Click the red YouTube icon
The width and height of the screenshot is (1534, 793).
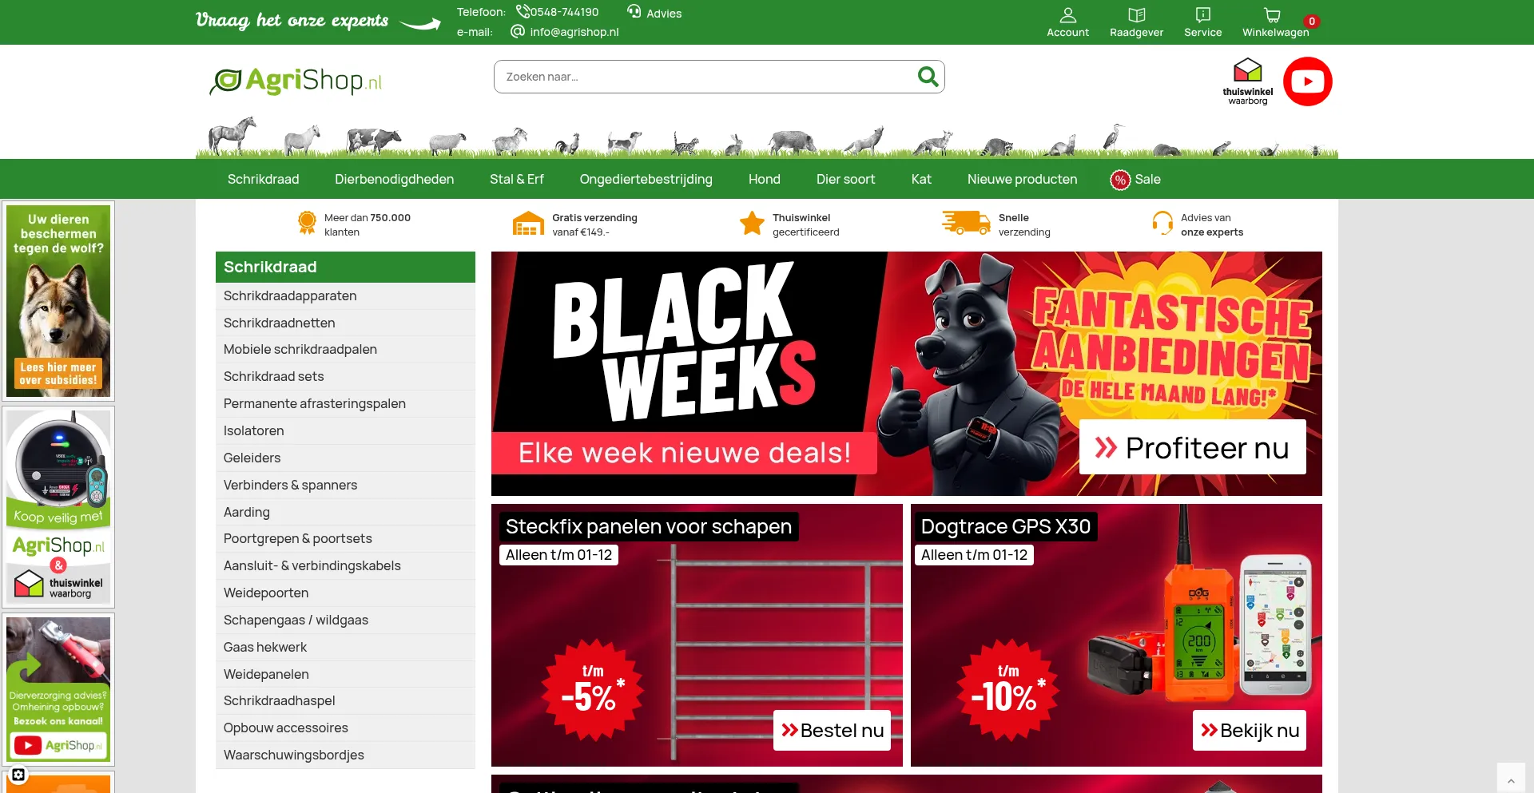click(x=1307, y=81)
